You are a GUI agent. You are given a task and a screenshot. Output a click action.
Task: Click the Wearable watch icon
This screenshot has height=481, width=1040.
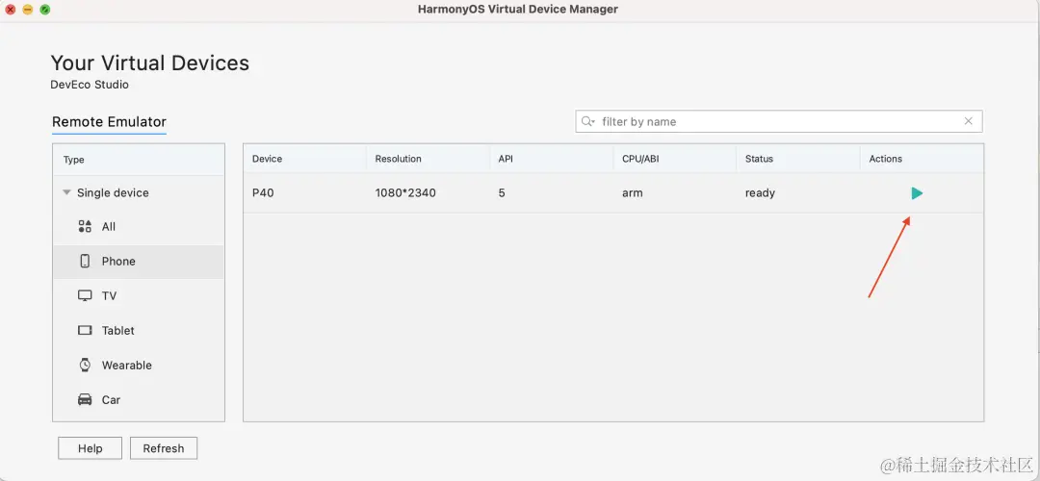click(x=85, y=365)
